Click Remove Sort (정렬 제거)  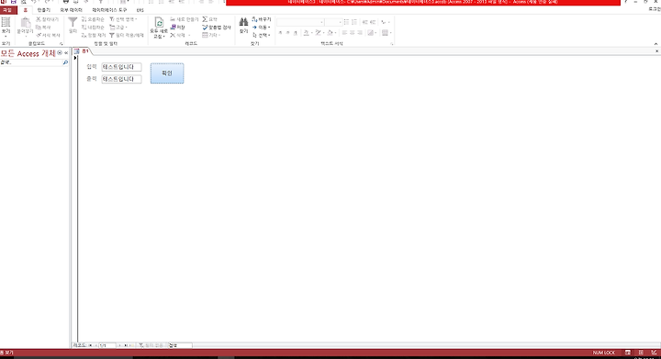(94, 36)
